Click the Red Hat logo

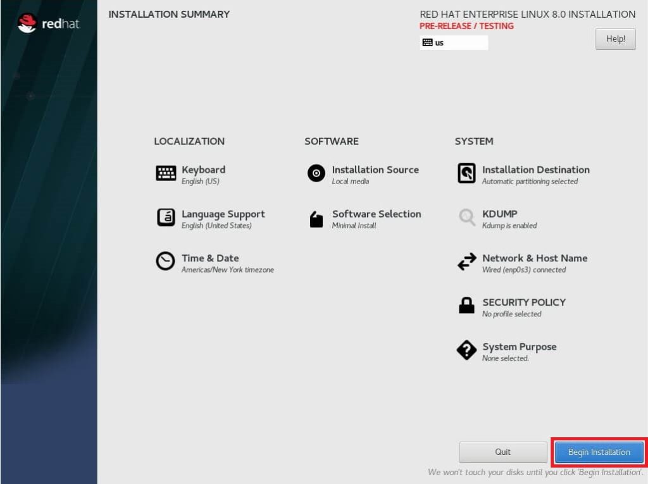[x=49, y=24]
